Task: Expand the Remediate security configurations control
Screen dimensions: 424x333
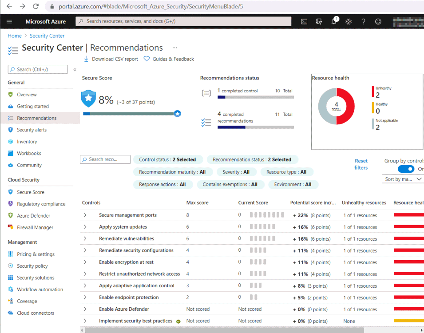Action: click(85, 250)
